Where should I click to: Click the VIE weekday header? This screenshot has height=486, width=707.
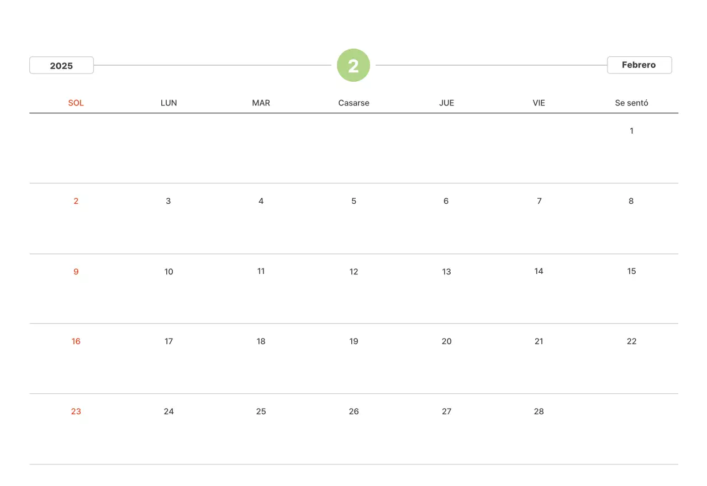539,103
